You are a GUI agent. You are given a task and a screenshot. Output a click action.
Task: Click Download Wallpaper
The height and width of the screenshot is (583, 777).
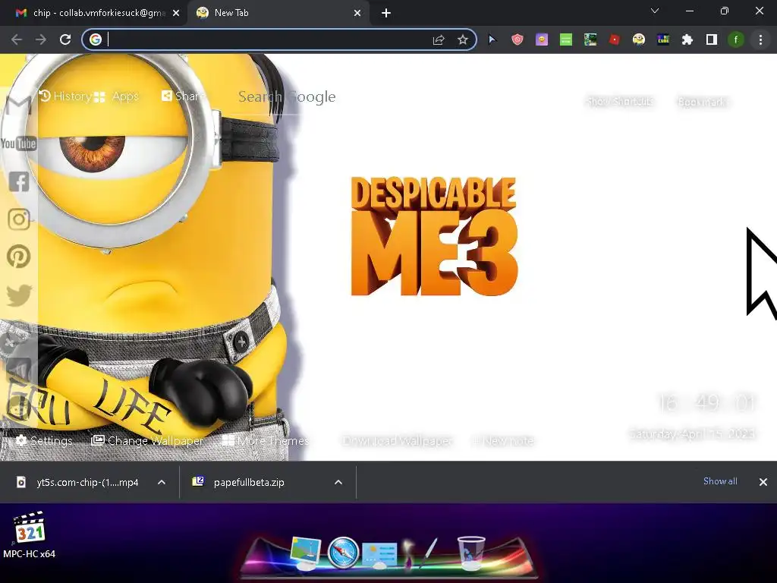(x=398, y=440)
